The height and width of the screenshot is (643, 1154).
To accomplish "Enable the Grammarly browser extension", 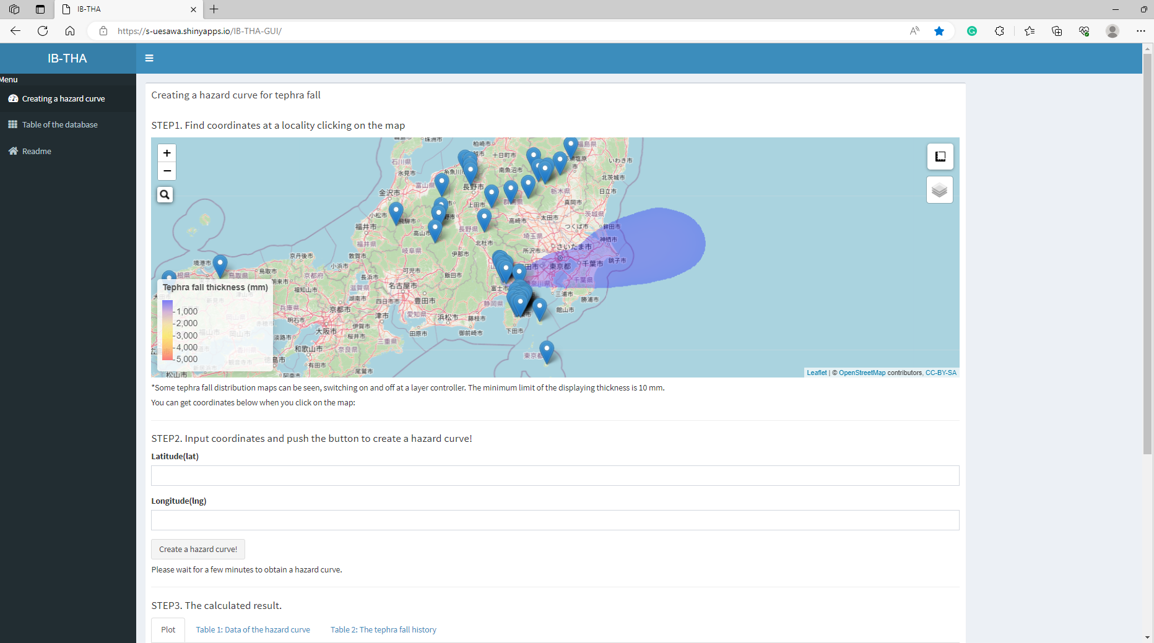I will click(x=971, y=30).
